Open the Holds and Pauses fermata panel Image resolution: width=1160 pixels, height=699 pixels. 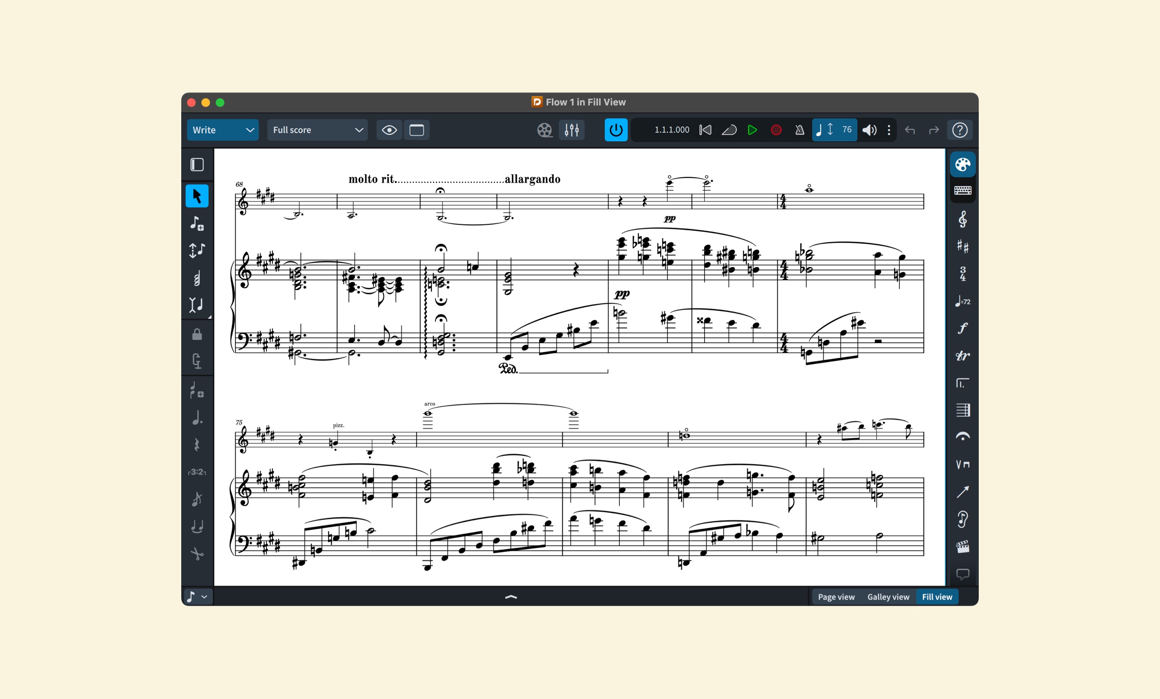(x=962, y=437)
